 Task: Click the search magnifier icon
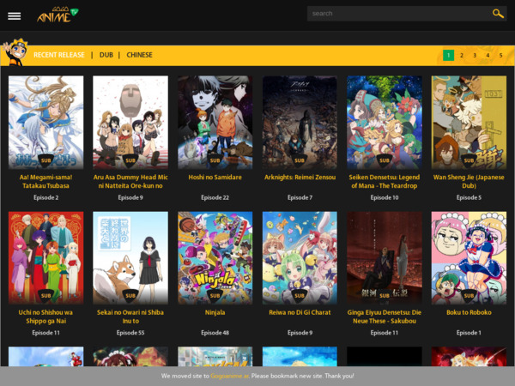498,14
